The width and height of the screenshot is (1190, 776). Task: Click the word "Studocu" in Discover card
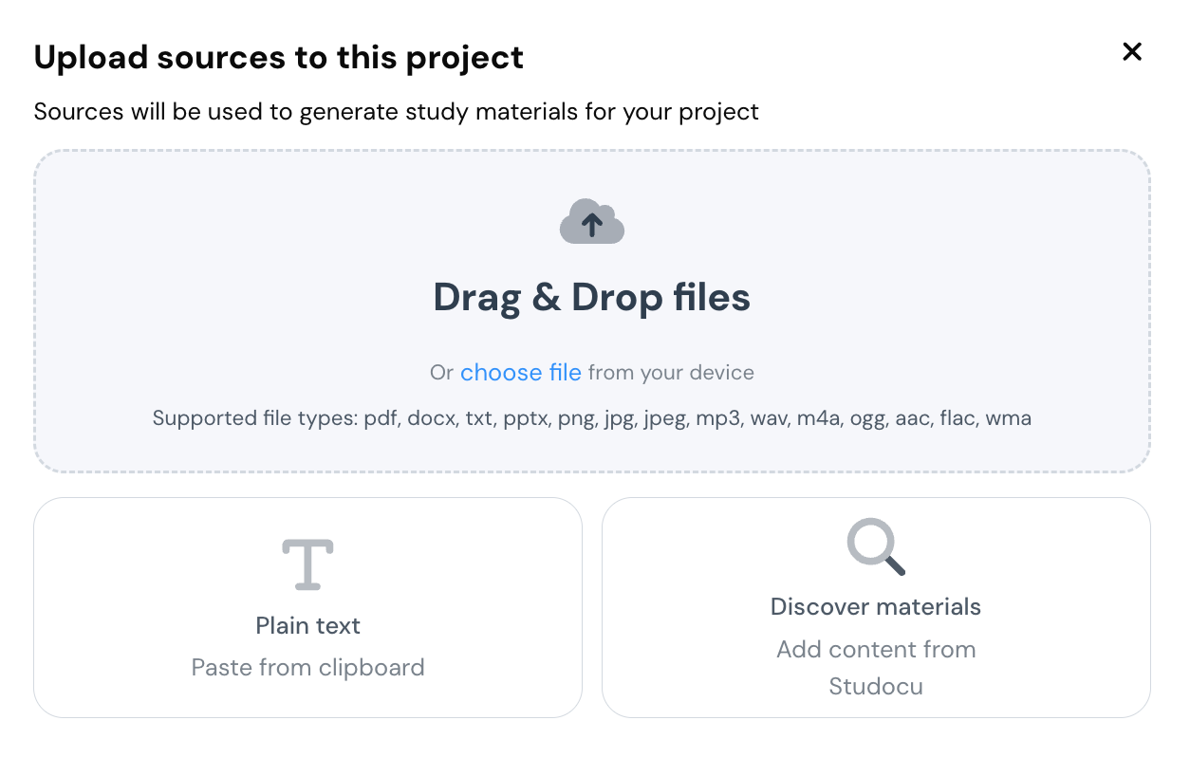pos(876,686)
